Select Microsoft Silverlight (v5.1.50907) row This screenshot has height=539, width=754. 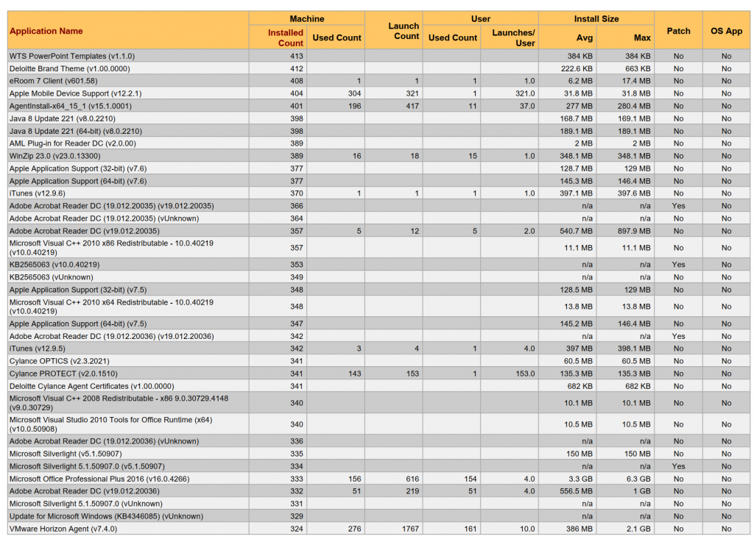378,454
